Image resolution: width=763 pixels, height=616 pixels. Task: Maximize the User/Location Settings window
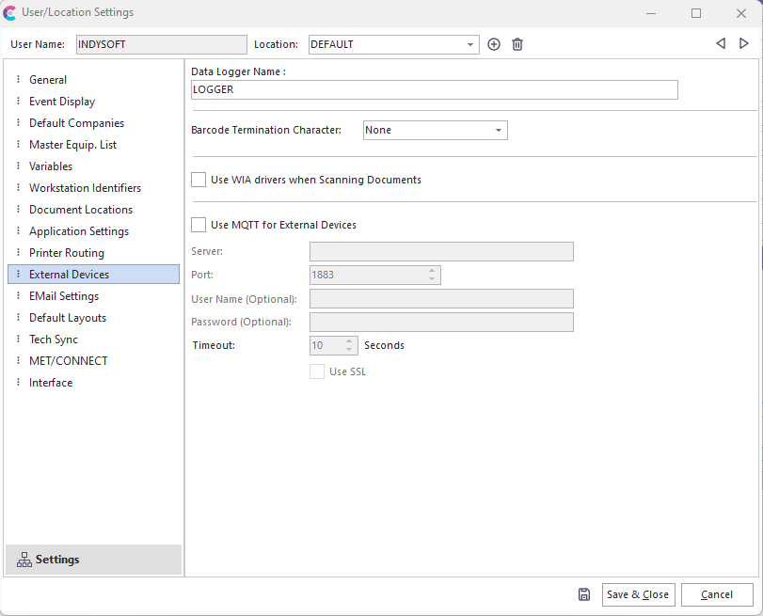click(x=696, y=13)
